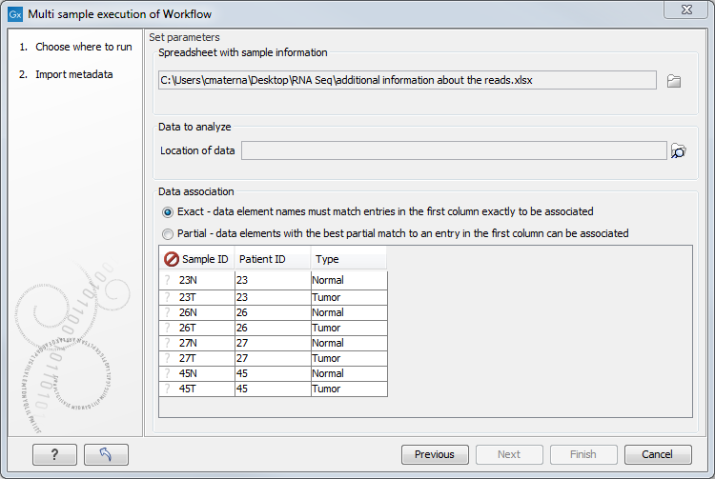Browse for spreadsheet file with folder icon

[x=673, y=81]
